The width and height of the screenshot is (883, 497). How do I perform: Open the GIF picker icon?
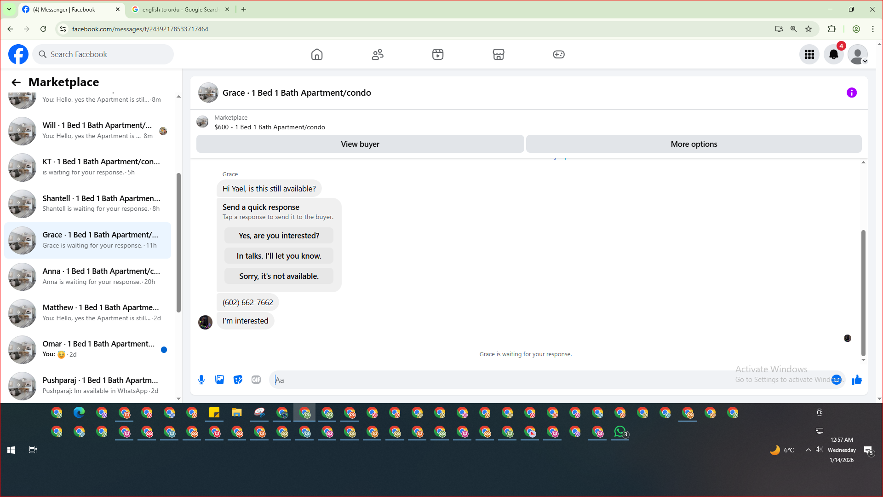pos(256,380)
